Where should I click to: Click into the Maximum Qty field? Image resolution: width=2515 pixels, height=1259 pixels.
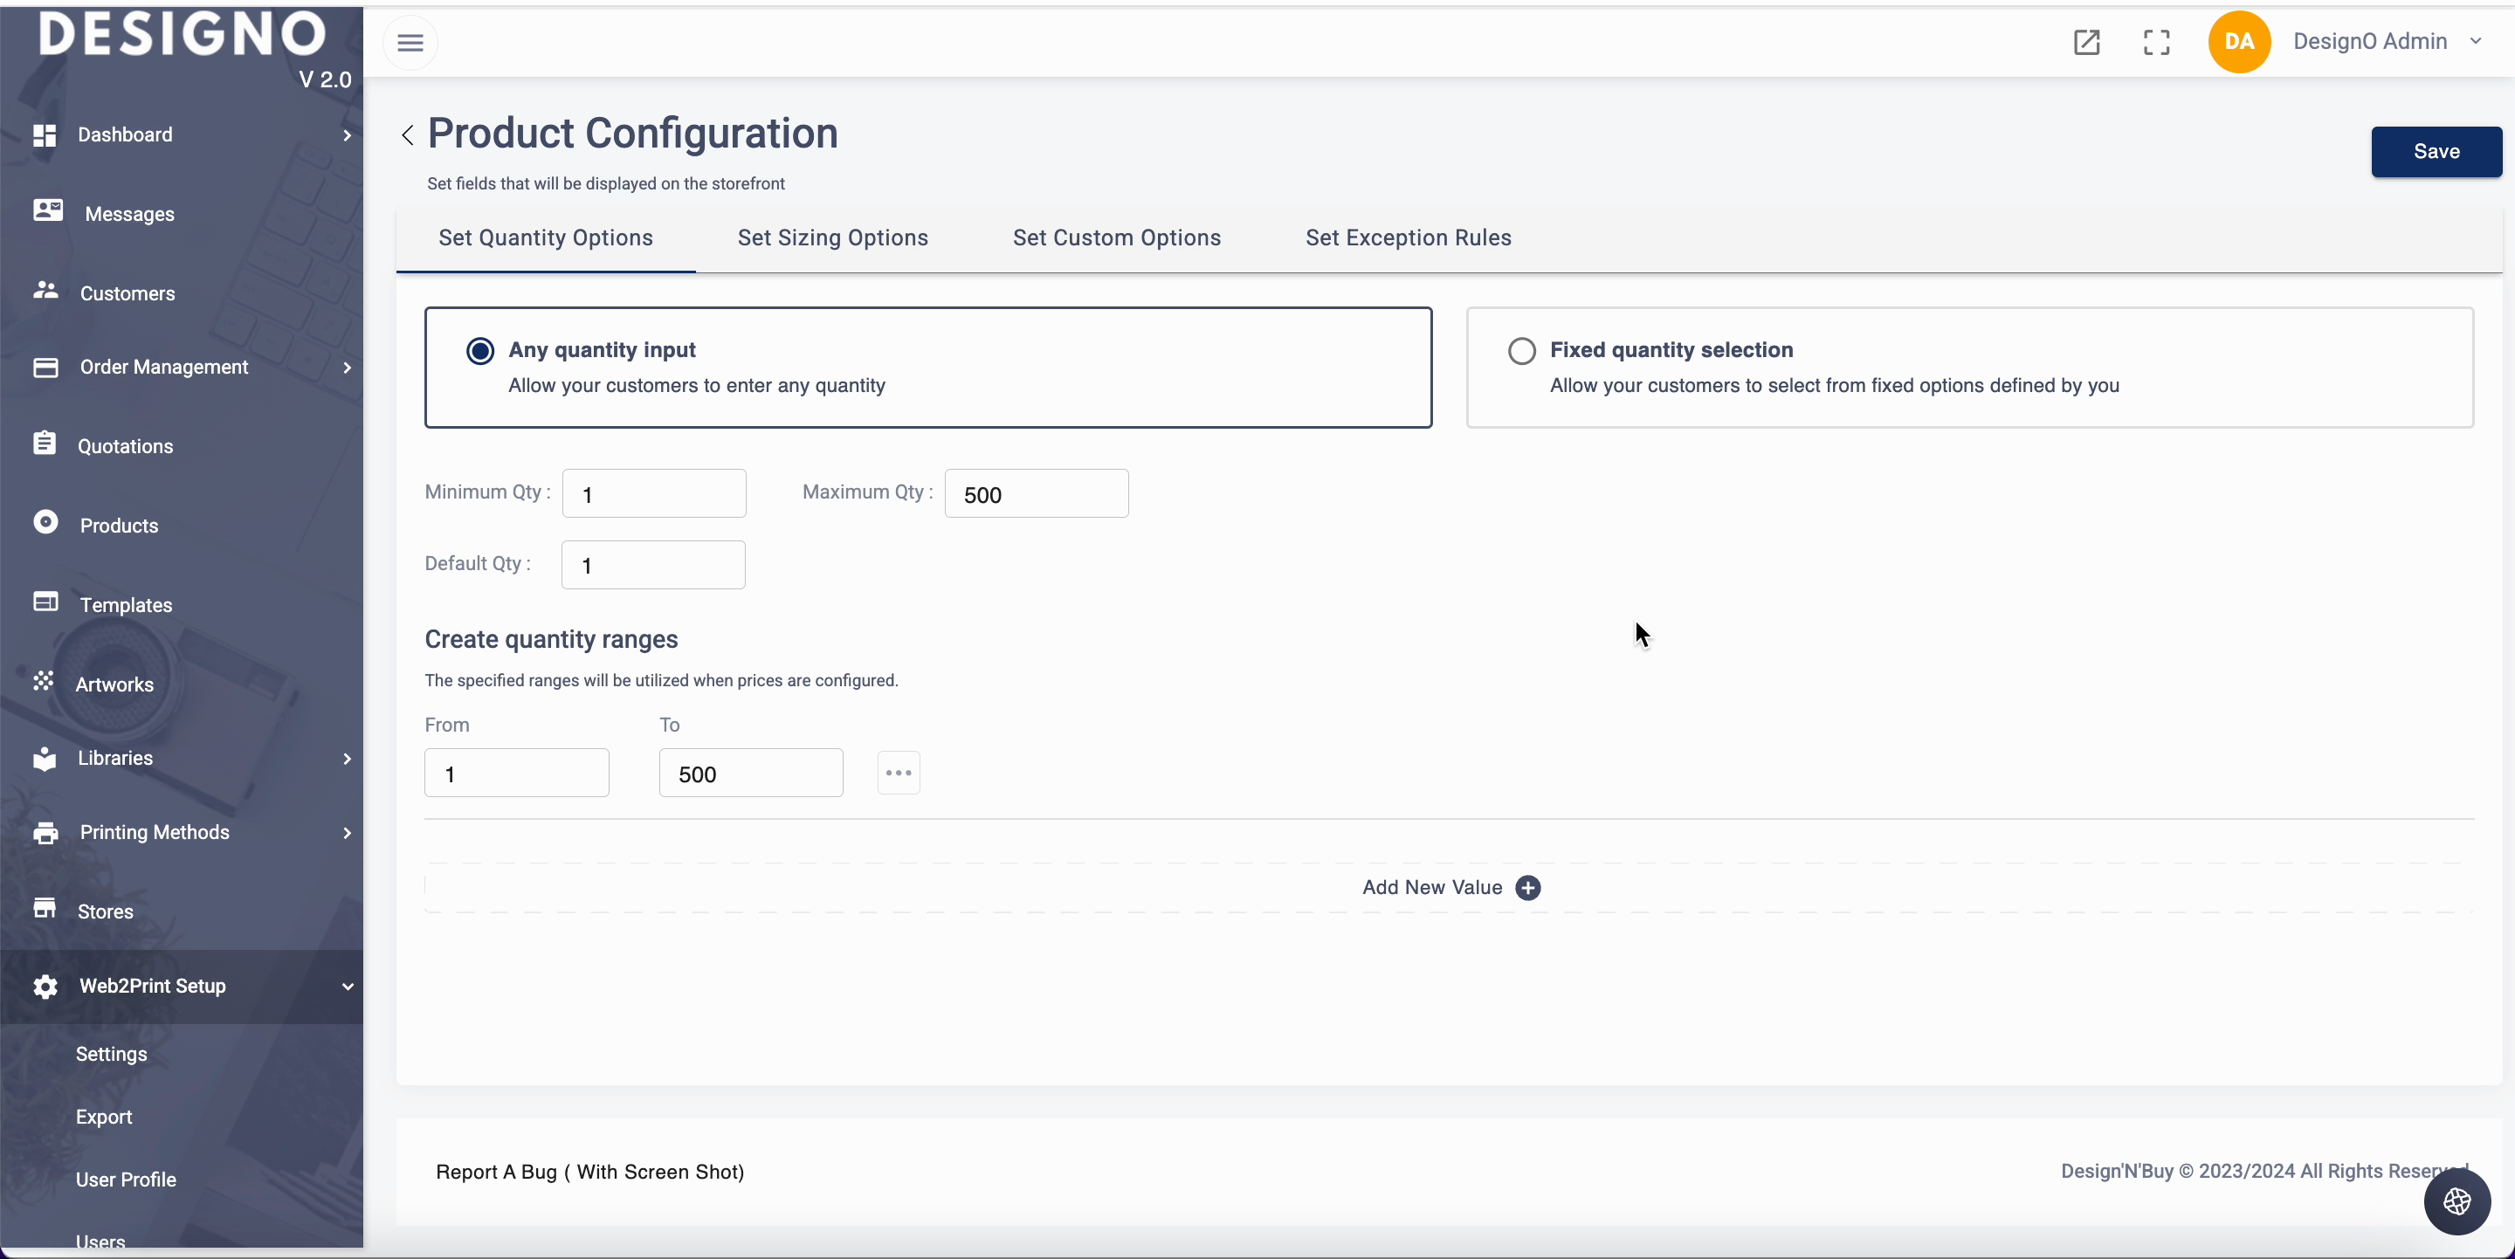click(x=1036, y=494)
